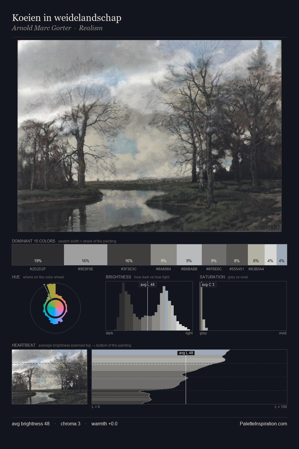Click the 'SATURATION' section heading
This screenshot has width=299, height=449.
click(212, 277)
